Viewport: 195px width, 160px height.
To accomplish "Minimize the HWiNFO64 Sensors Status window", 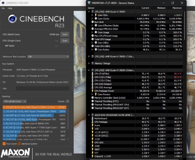I will click(x=163, y=3).
